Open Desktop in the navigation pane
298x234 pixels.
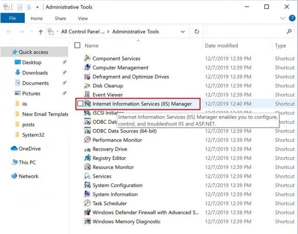[32, 62]
